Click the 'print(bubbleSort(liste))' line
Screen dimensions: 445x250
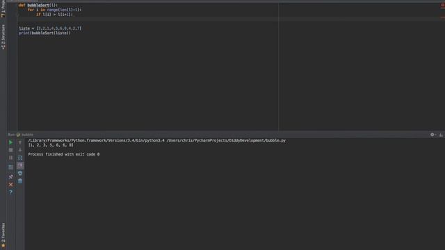[44, 33]
